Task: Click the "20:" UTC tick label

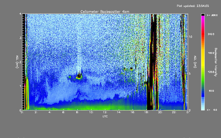Action: [x=160, y=112]
